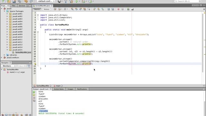This screenshot has width=206, height=116.
Task: Fold the main method at line 10
Action: click(38, 32)
